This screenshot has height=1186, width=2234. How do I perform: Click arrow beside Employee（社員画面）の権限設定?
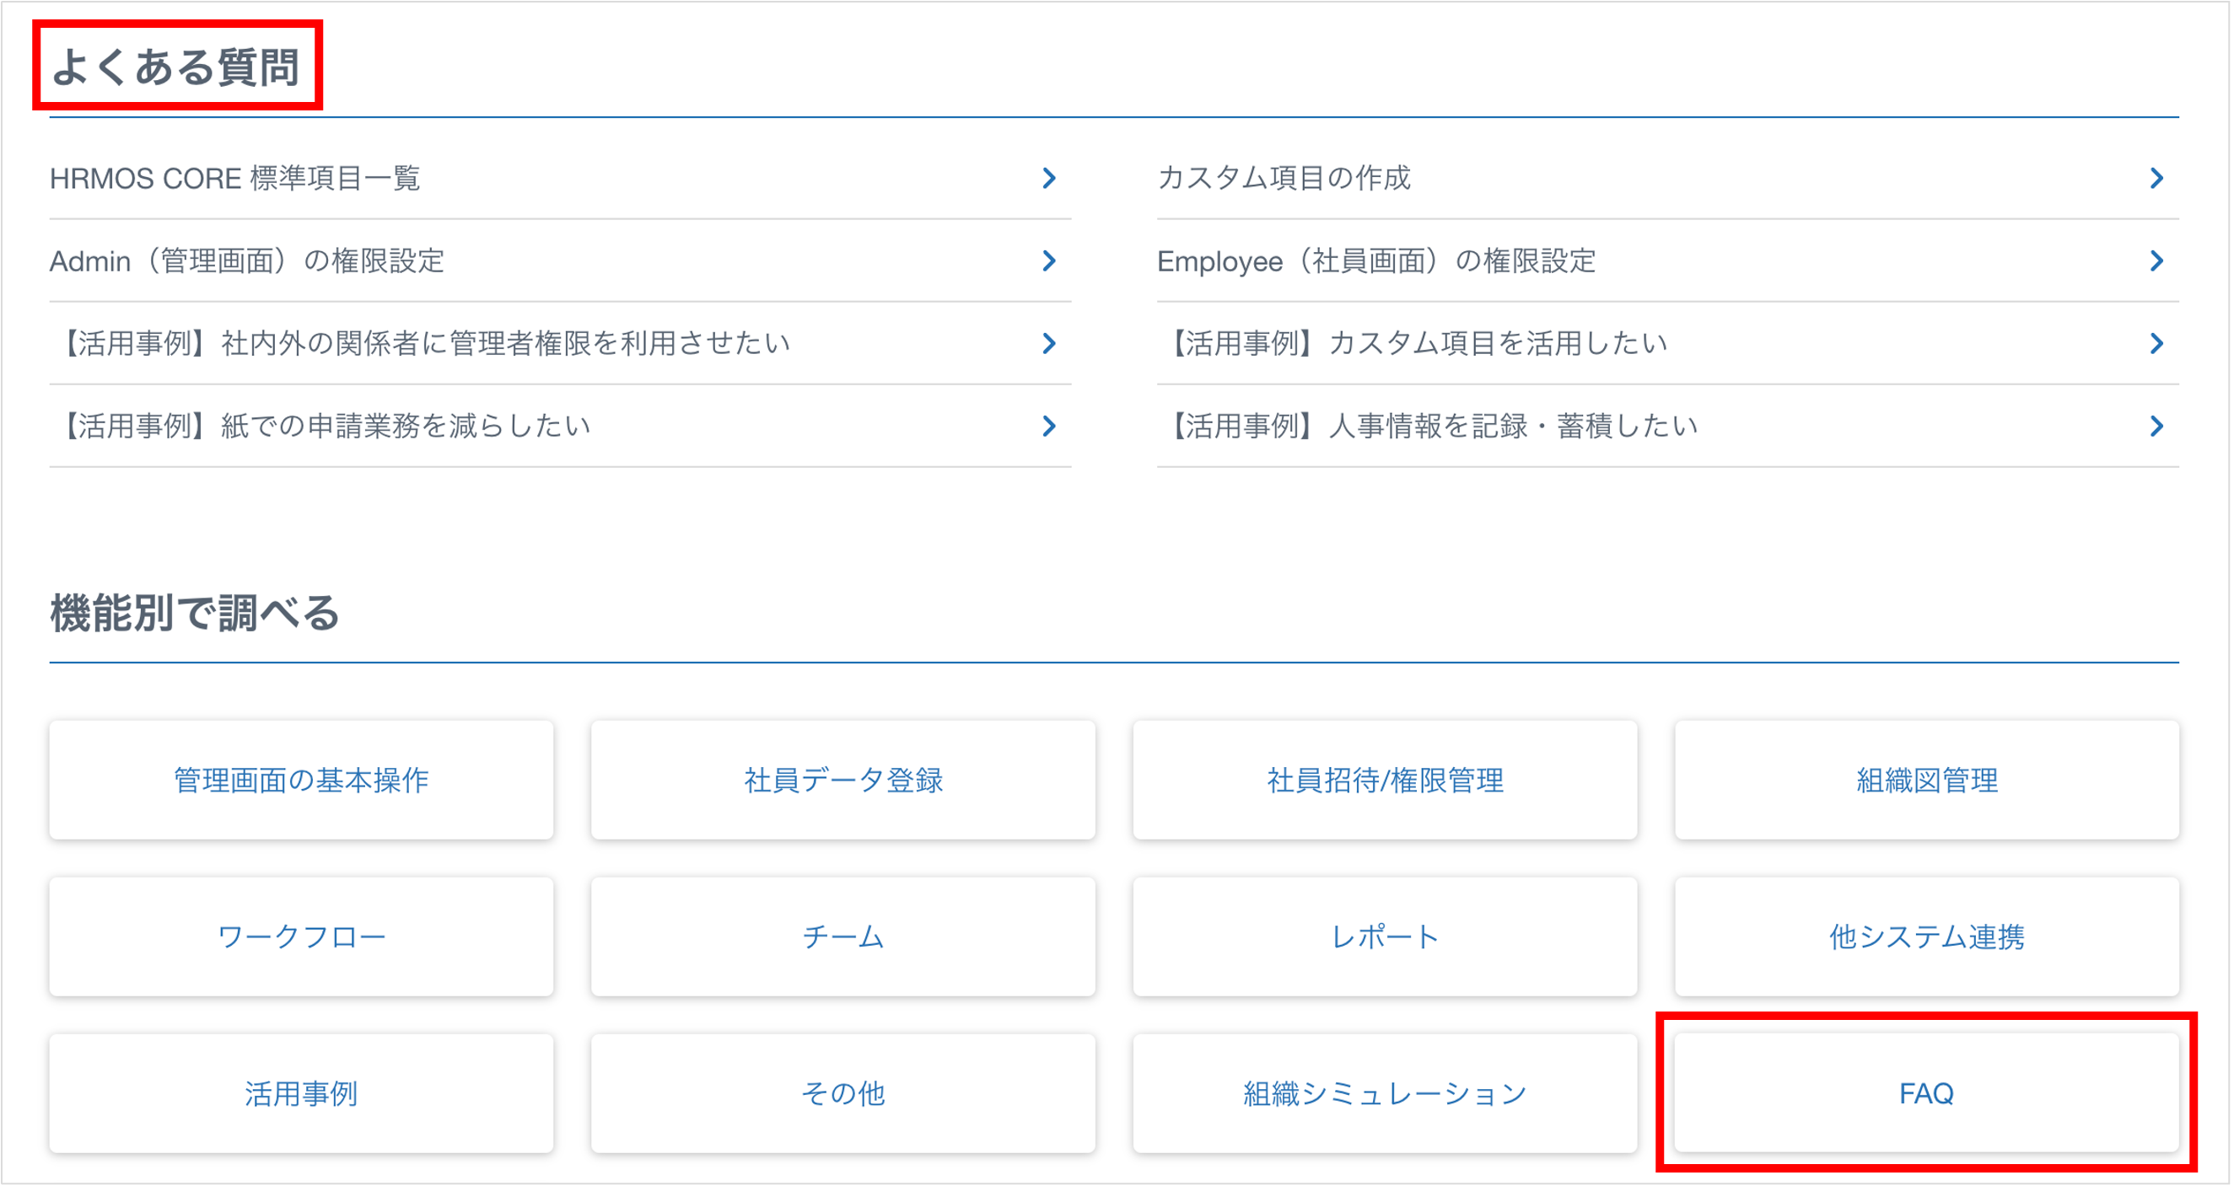tap(2156, 261)
